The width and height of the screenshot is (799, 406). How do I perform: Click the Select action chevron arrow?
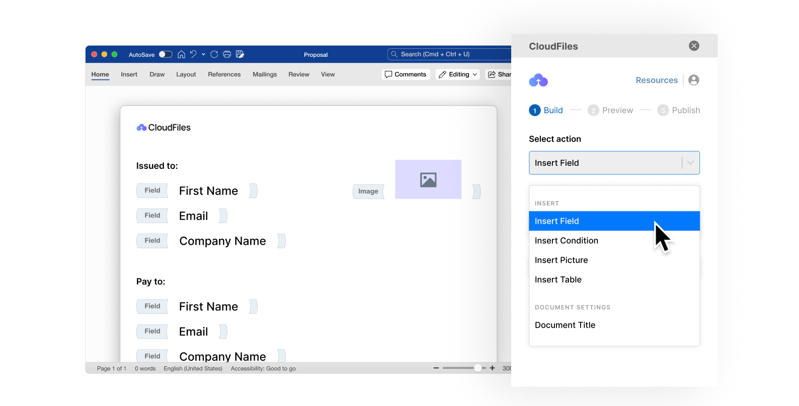(690, 163)
